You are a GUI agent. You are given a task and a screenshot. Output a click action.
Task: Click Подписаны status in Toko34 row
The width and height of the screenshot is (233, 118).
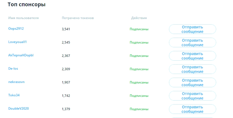[x=139, y=96]
